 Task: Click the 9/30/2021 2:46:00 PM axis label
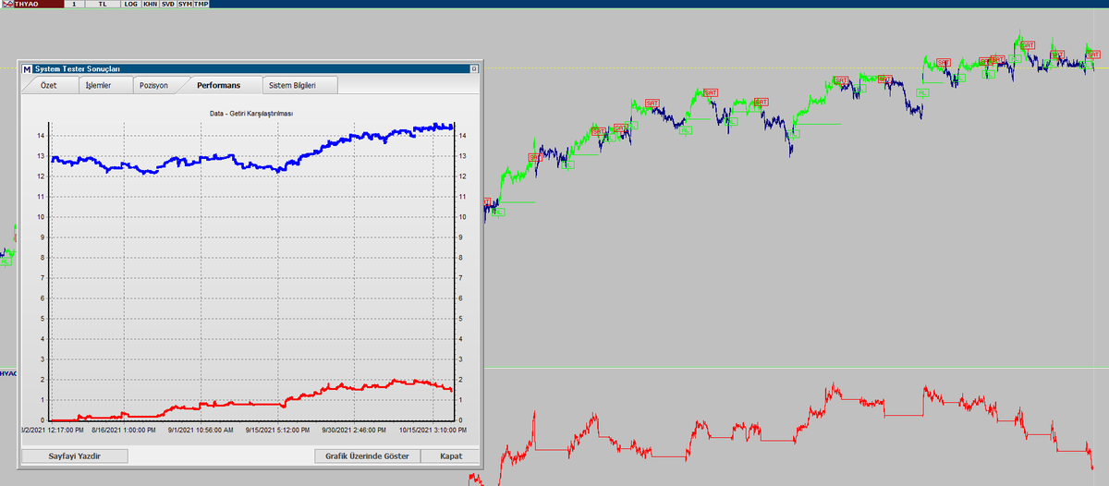tap(354, 430)
